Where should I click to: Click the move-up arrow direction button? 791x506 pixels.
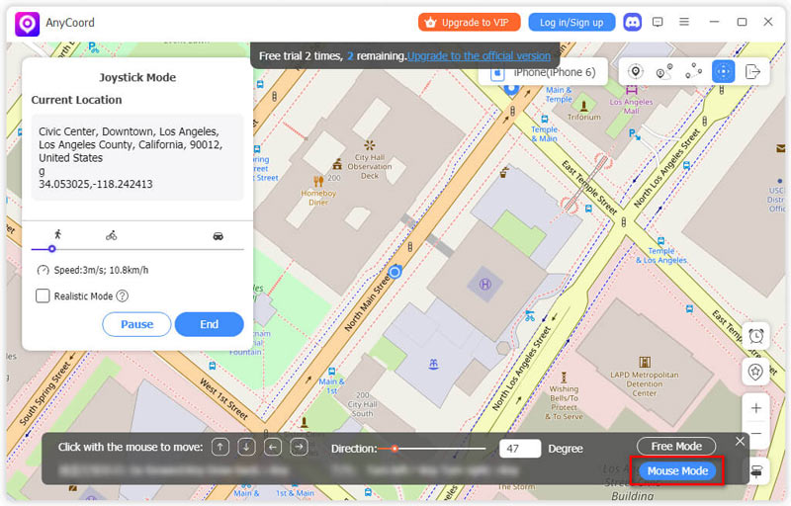pyautogui.click(x=220, y=448)
